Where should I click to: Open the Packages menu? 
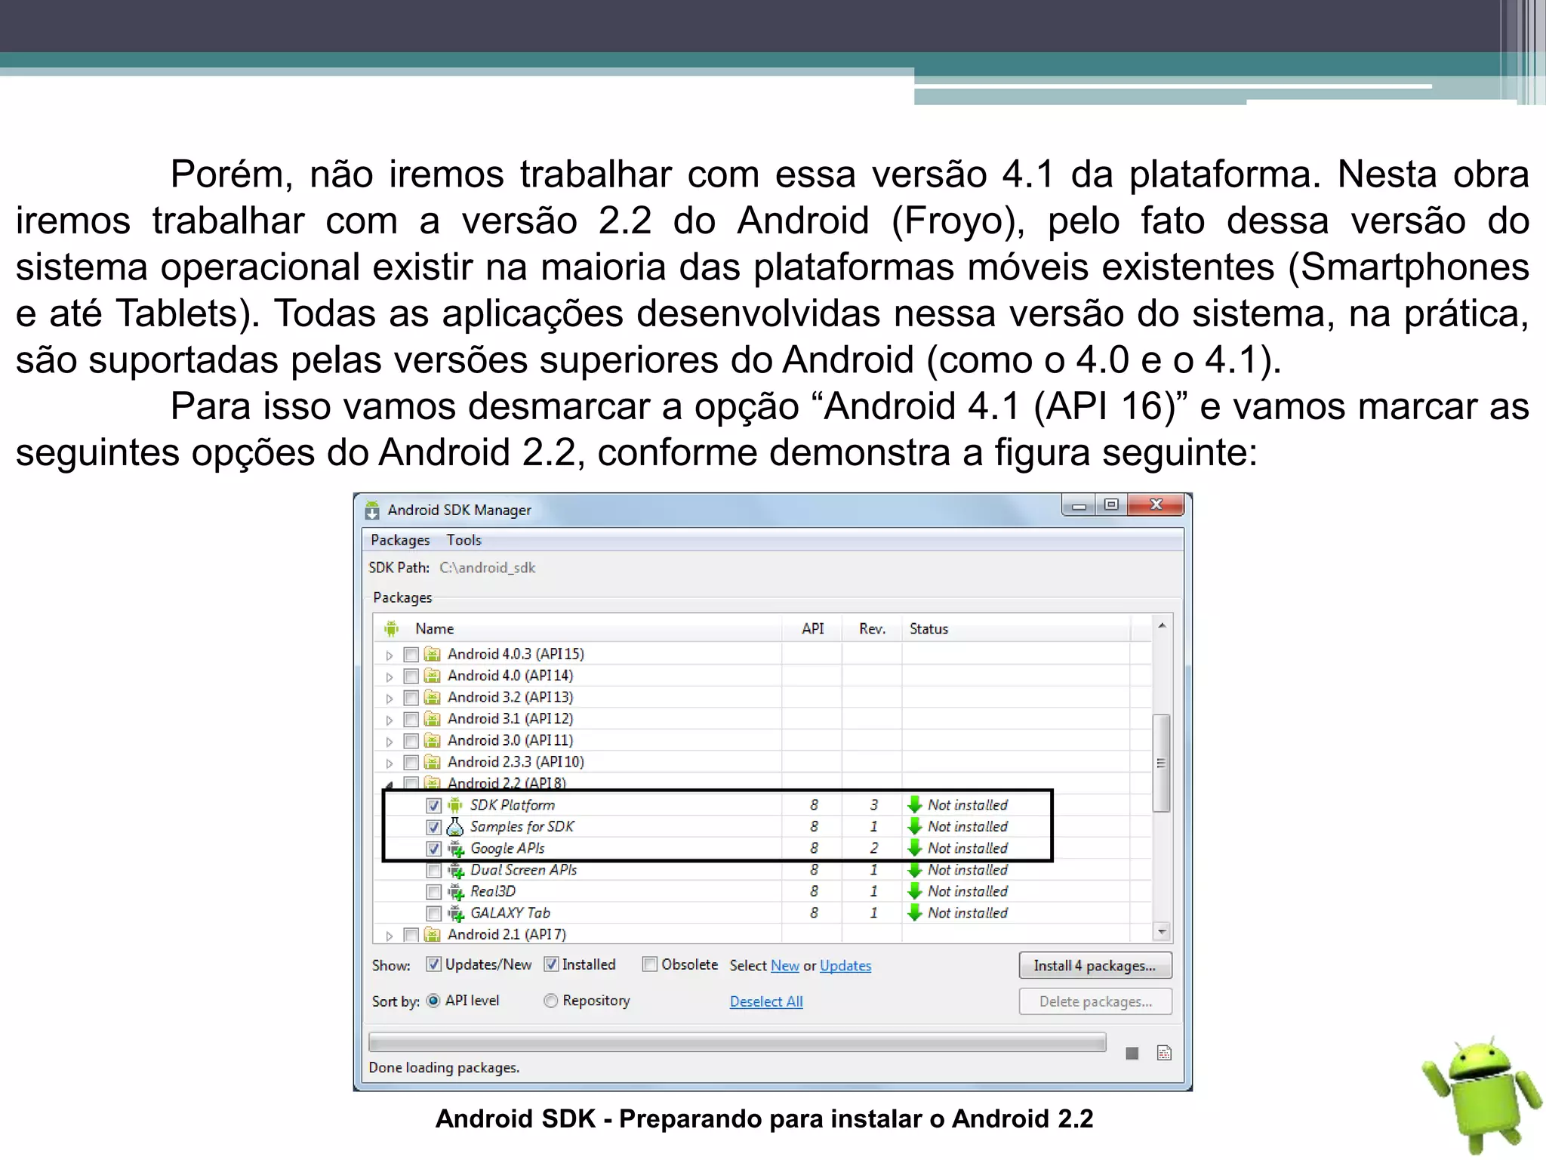pos(400,540)
